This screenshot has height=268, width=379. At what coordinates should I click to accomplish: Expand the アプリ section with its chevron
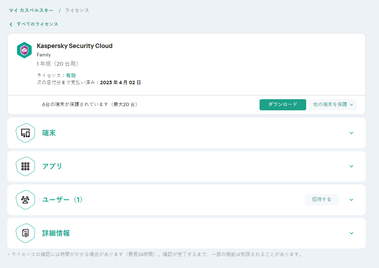coord(351,166)
